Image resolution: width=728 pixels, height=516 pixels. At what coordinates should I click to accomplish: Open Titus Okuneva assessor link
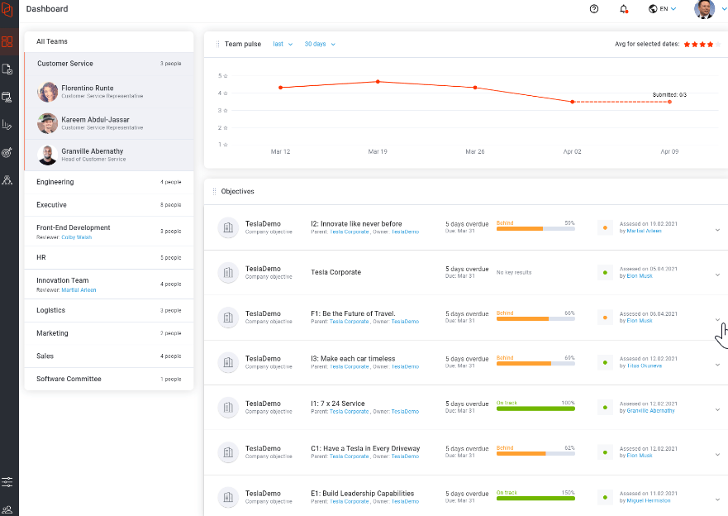[645, 366]
